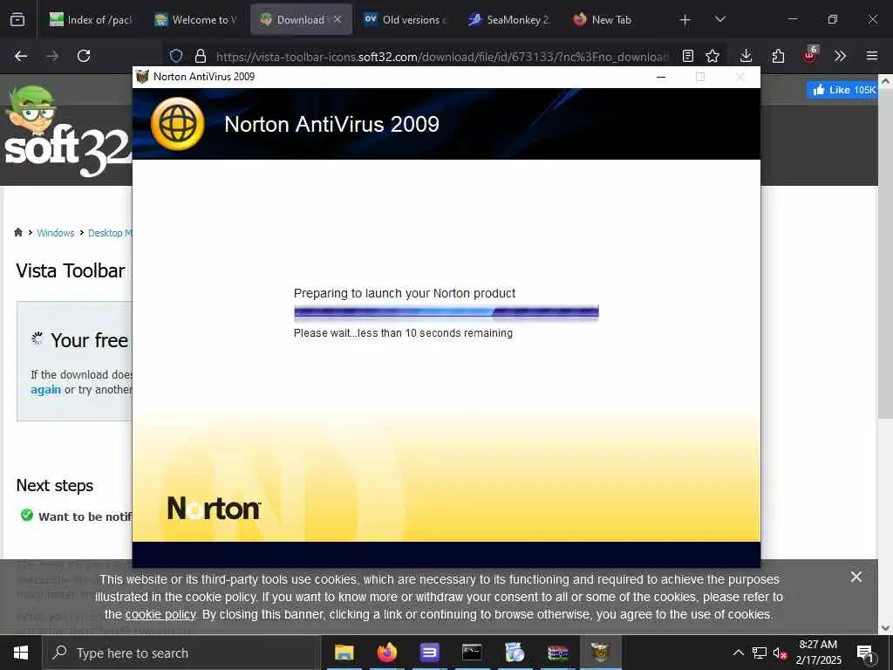Open the network tray icon
Screen dimensions: 893x670
(760, 653)
